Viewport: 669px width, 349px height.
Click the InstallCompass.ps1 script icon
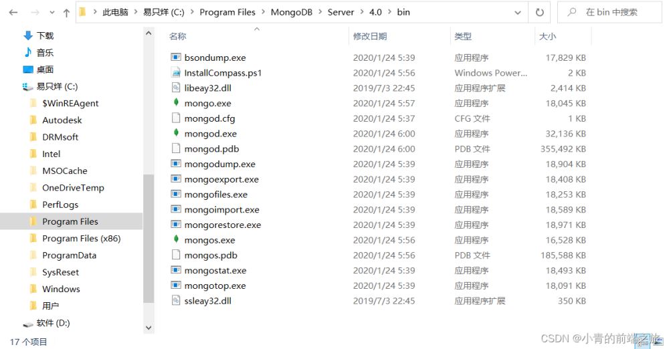pos(176,73)
